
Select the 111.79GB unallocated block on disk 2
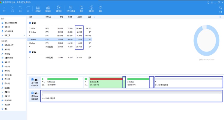[131, 97]
